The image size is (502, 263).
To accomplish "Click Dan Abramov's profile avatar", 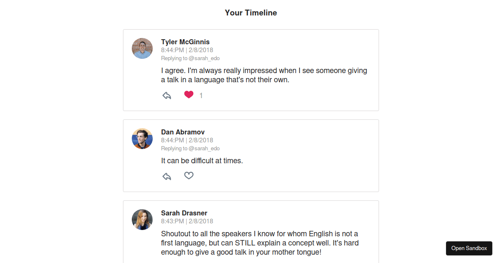I will [142, 139].
